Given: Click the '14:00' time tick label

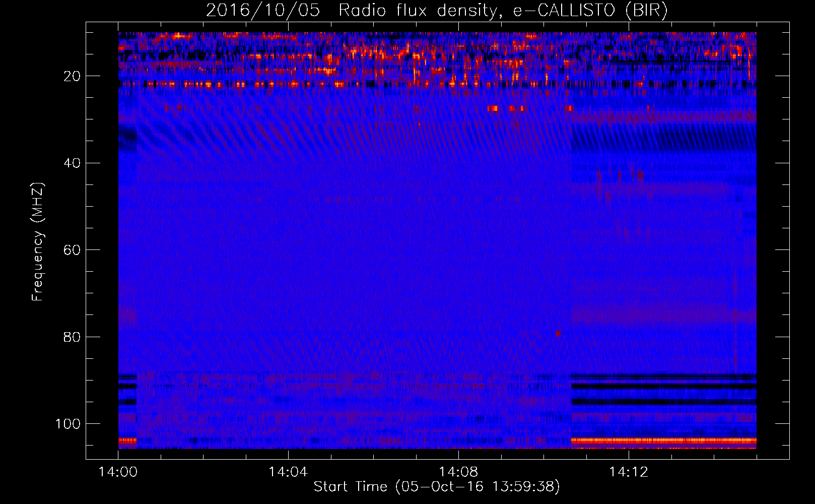Looking at the screenshot, I should tap(118, 472).
